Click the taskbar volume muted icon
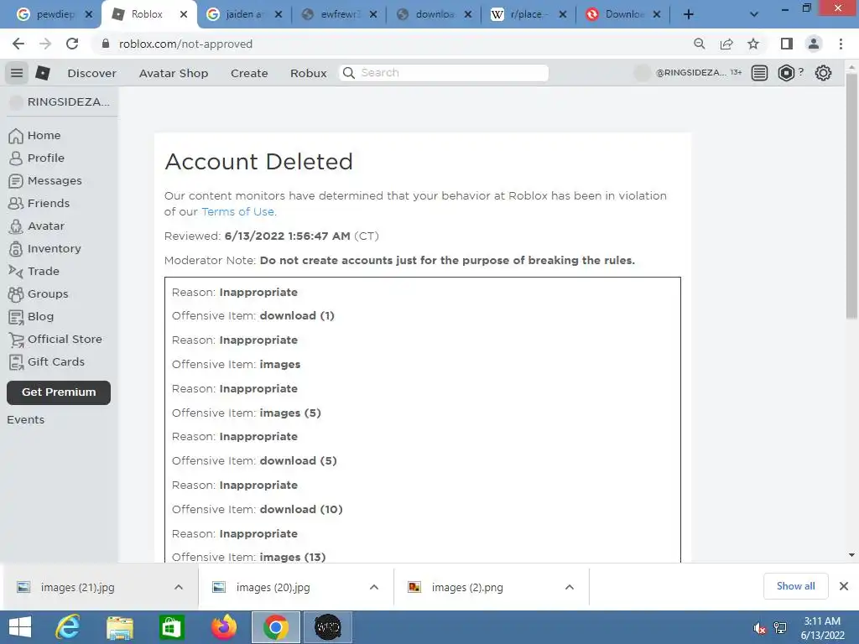The width and height of the screenshot is (859, 644). (x=759, y=628)
